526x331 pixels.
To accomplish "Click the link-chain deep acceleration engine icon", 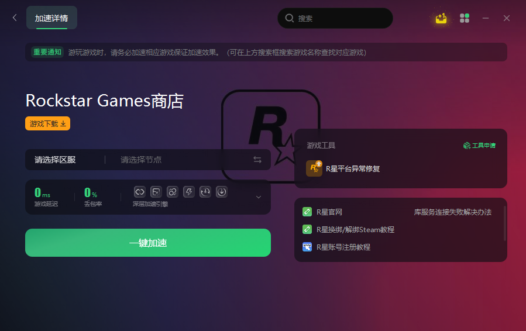I will point(140,192).
